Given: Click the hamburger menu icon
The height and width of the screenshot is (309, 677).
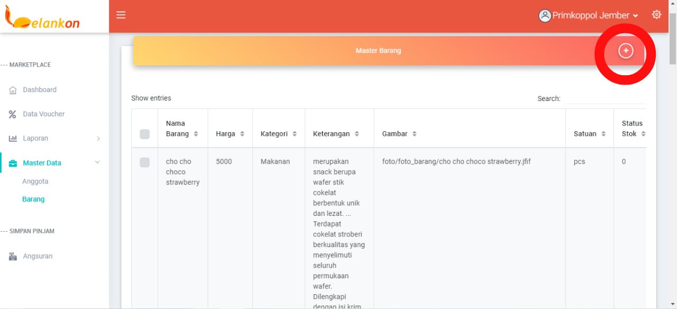Looking at the screenshot, I should coord(121,15).
